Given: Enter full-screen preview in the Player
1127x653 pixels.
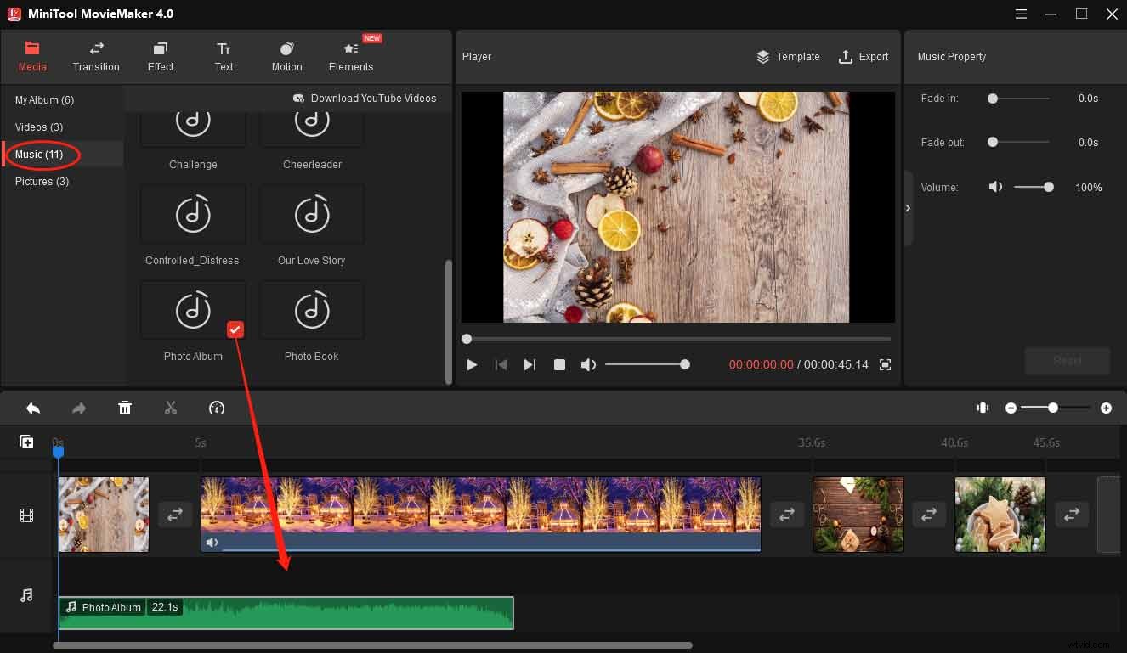Looking at the screenshot, I should tap(885, 364).
